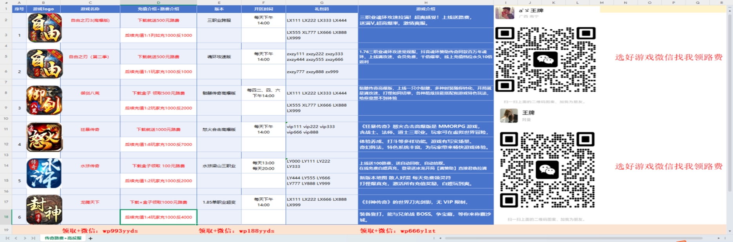The width and height of the screenshot is (733, 242).
Task: Select column H header
Action: (x=425, y=2)
